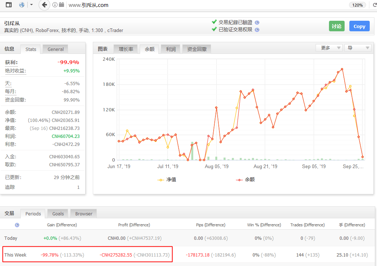Screen dimensions: 377x266
Task: Click the 144 This Week trades value
Action: 300,255
